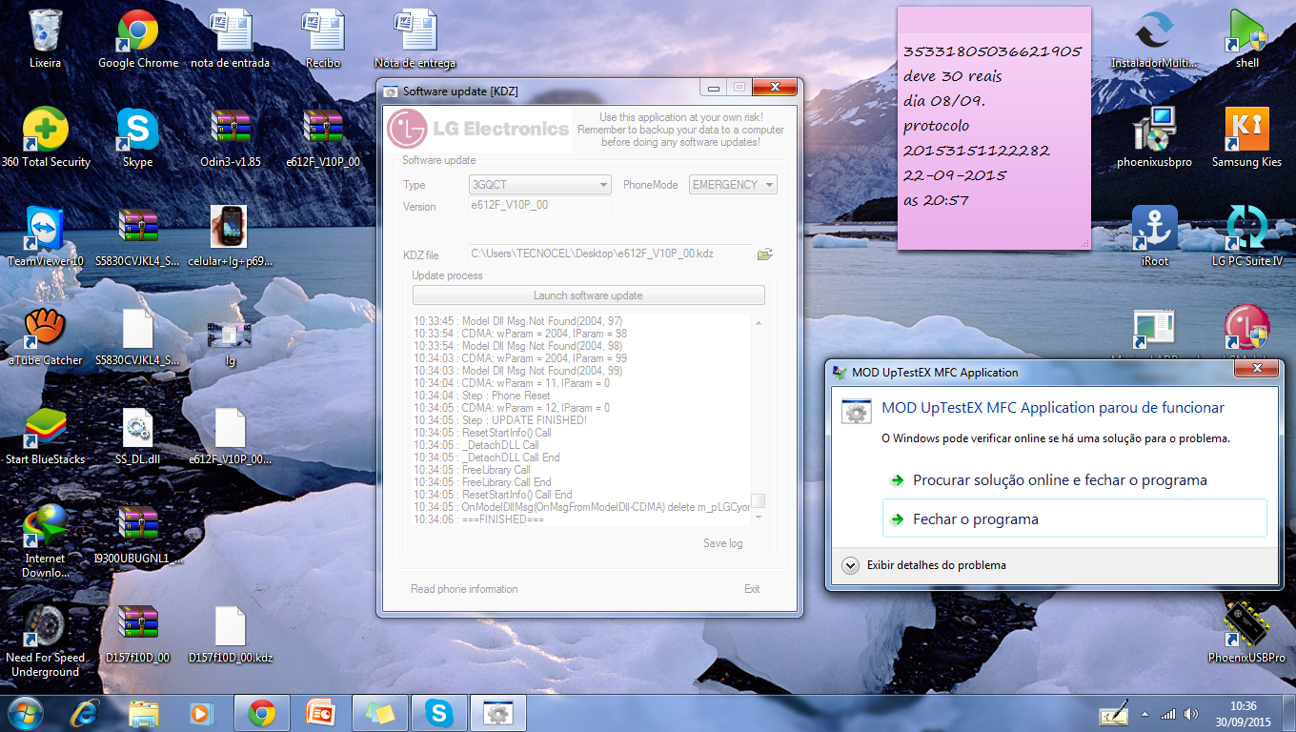1296x732 pixels.
Task: Switch to the gear app taskbar button
Action: coord(498,713)
